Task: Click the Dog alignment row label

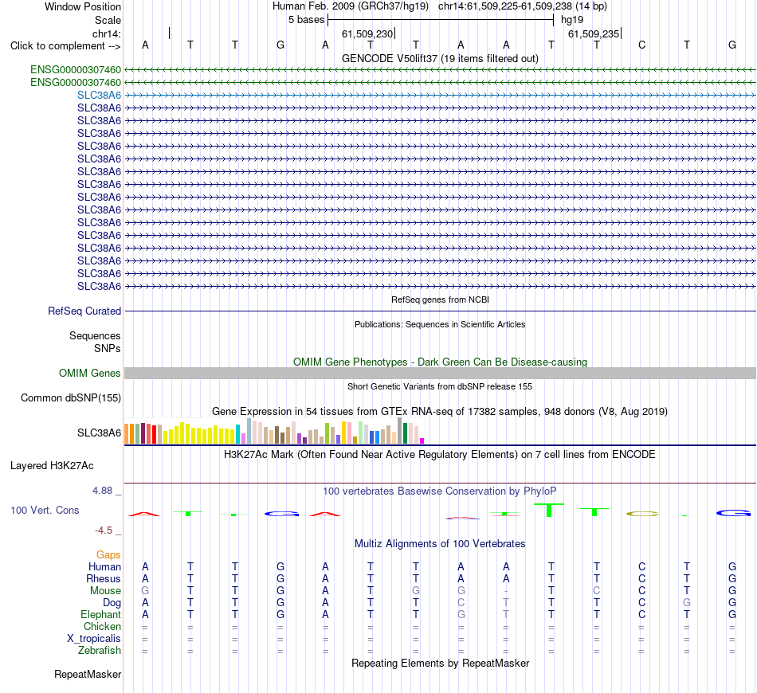Action: (112, 603)
